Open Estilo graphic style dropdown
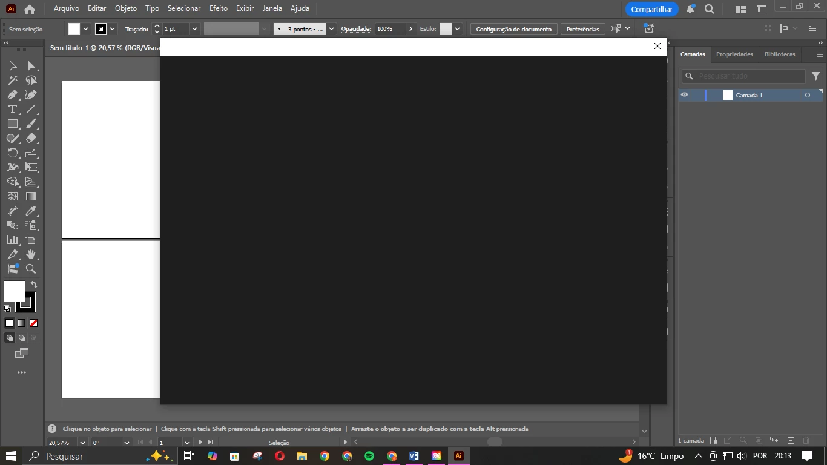Screen dimensions: 827x465 (457, 28)
